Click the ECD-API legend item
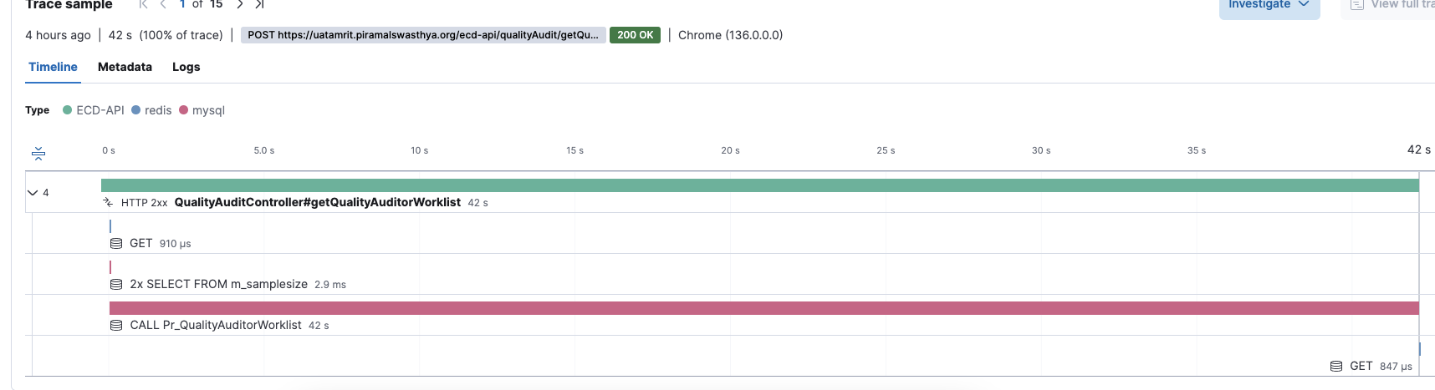The height and width of the screenshot is (390, 1435). [93, 110]
